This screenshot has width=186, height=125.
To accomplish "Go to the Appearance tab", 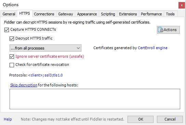I will [x=87, y=14].
